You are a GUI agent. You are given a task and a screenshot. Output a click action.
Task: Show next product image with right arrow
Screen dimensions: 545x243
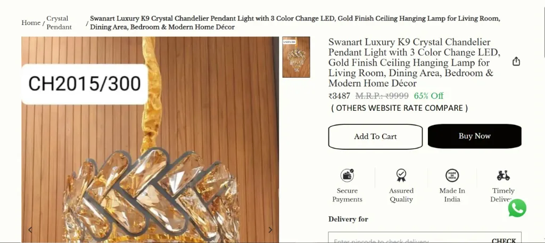[x=270, y=230]
